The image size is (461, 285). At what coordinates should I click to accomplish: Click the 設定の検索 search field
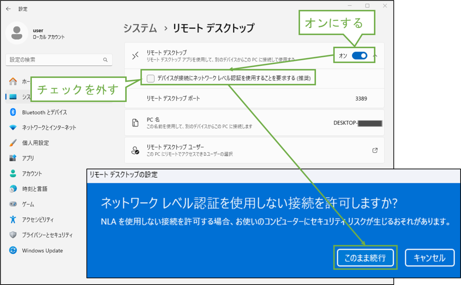(x=59, y=60)
